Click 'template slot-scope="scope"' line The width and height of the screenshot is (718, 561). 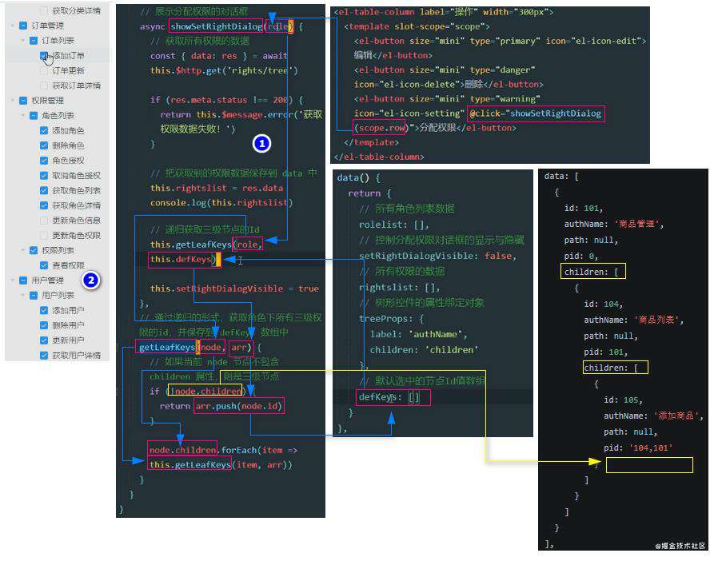tap(417, 26)
